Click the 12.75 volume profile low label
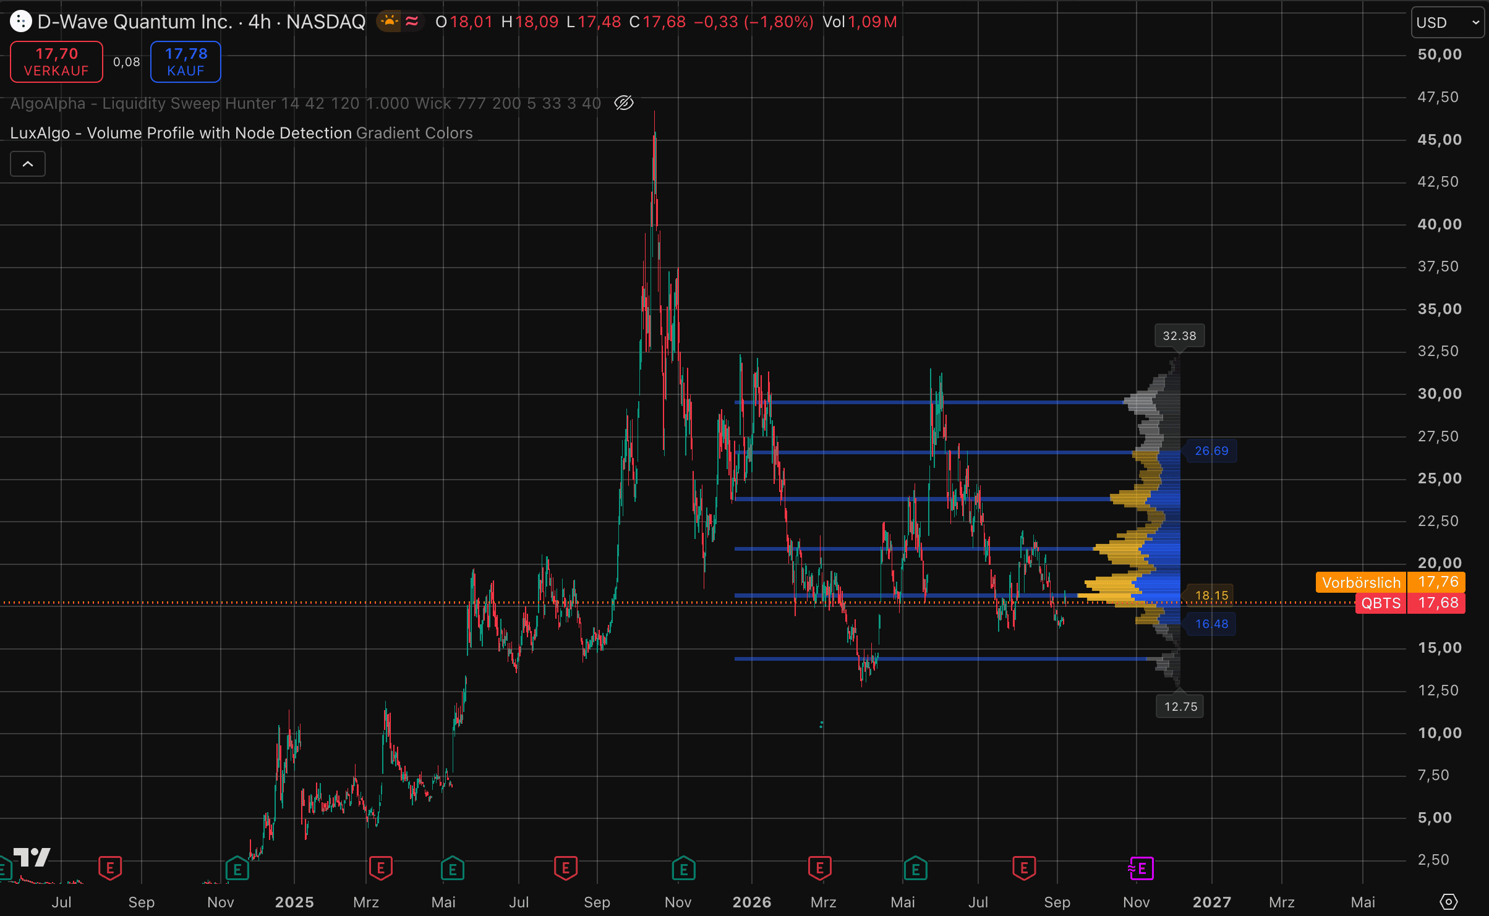 pos(1180,706)
